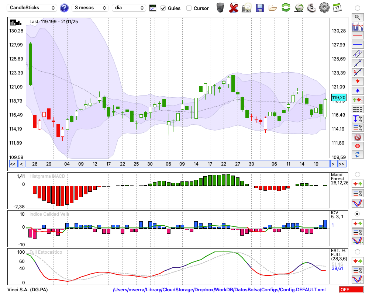Select the Macd Forest panel radio button
The image size is (369, 295).
(358, 174)
